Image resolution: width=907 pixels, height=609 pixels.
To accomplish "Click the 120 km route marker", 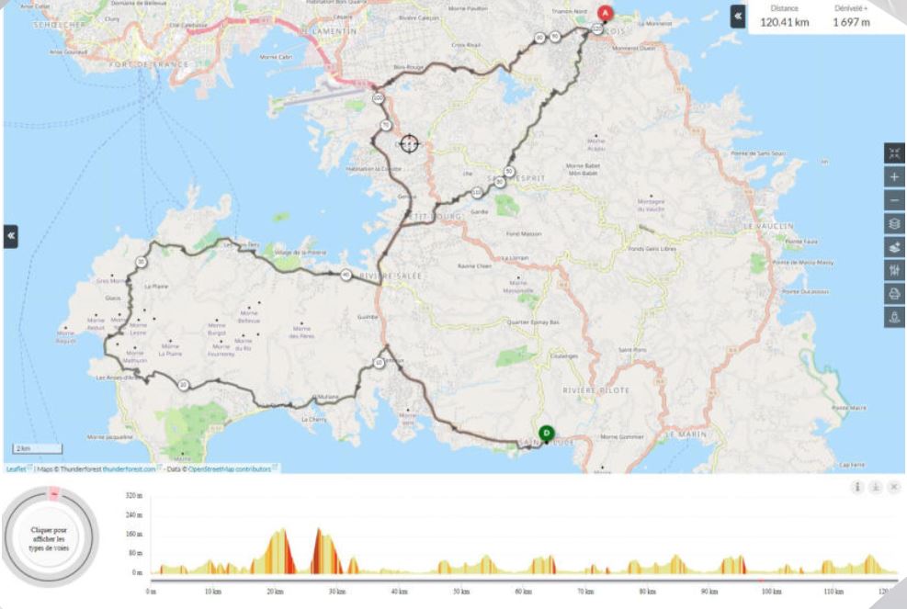I will click(x=597, y=28).
